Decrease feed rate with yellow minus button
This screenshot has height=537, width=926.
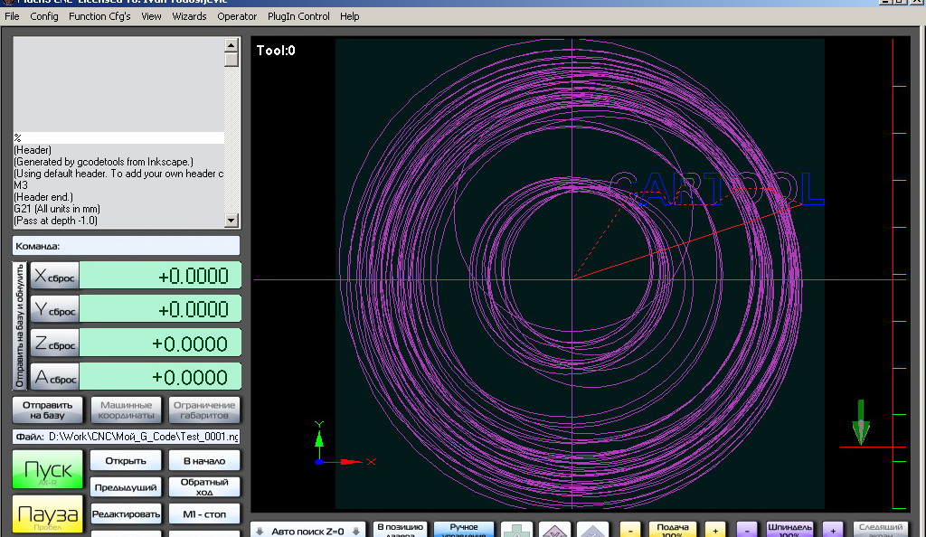tap(631, 531)
